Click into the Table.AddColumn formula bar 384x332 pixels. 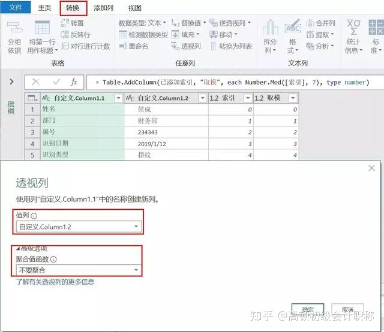[235, 82]
